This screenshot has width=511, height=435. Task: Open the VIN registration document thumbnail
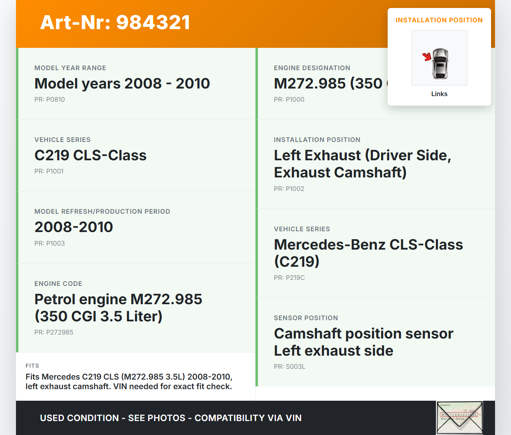[x=460, y=417]
